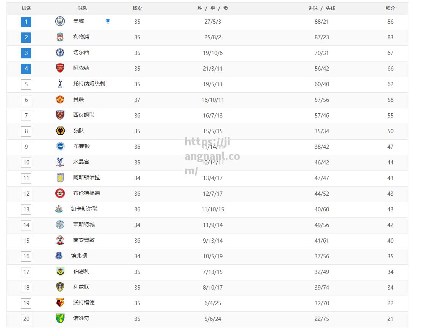Viewport: 424px width, 330px height.
Task: Select the blue rank 1 badge
Action: pyautogui.click(x=26, y=22)
